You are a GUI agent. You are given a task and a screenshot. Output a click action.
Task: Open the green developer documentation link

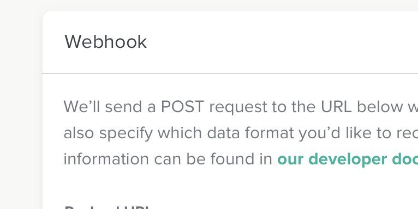348,159
